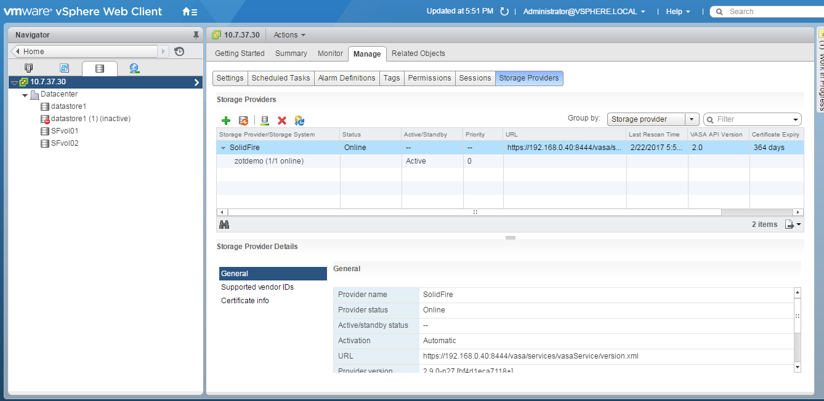This screenshot has width=824, height=401.
Task: Sort by Last Rescan Time column header
Action: click(657, 134)
